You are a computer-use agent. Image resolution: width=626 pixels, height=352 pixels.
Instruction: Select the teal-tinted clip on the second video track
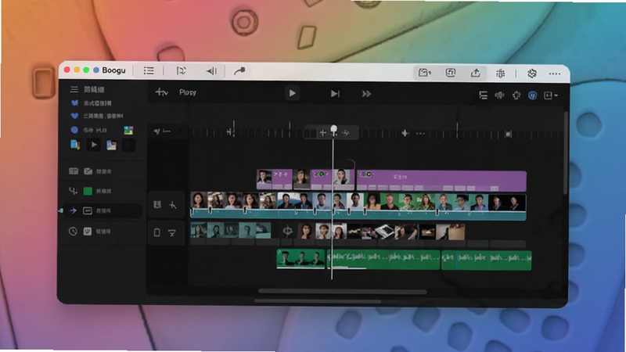click(x=231, y=231)
